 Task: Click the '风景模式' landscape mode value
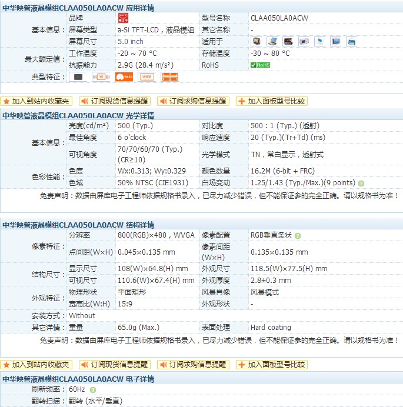pos(265,292)
